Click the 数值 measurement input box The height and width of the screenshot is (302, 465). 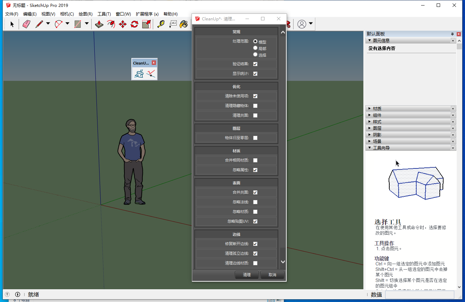point(419,295)
